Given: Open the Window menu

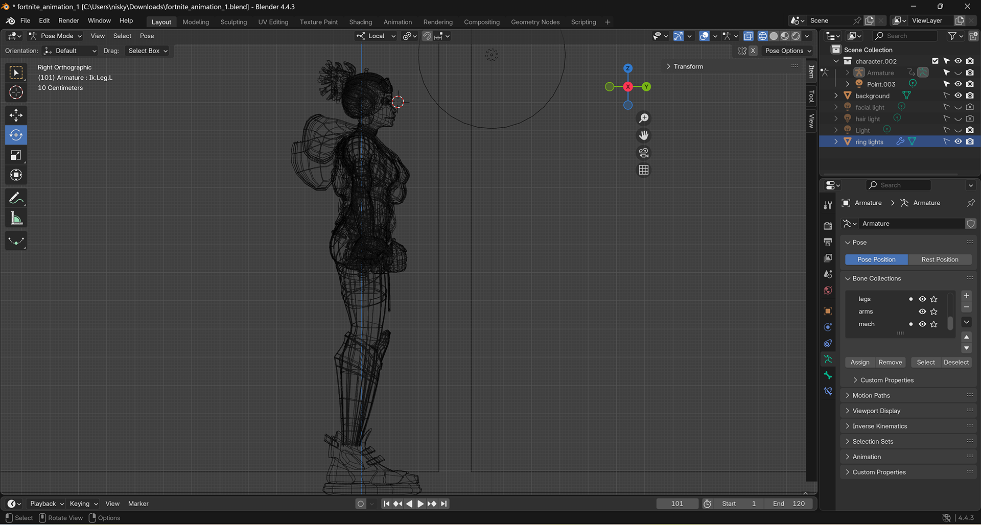Looking at the screenshot, I should pos(99,21).
